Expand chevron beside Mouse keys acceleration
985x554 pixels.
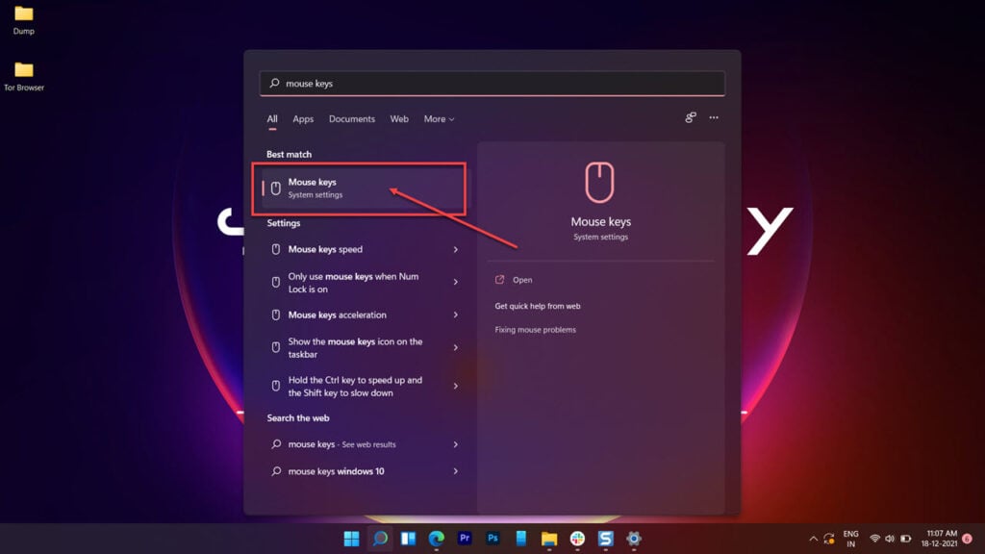coord(455,315)
